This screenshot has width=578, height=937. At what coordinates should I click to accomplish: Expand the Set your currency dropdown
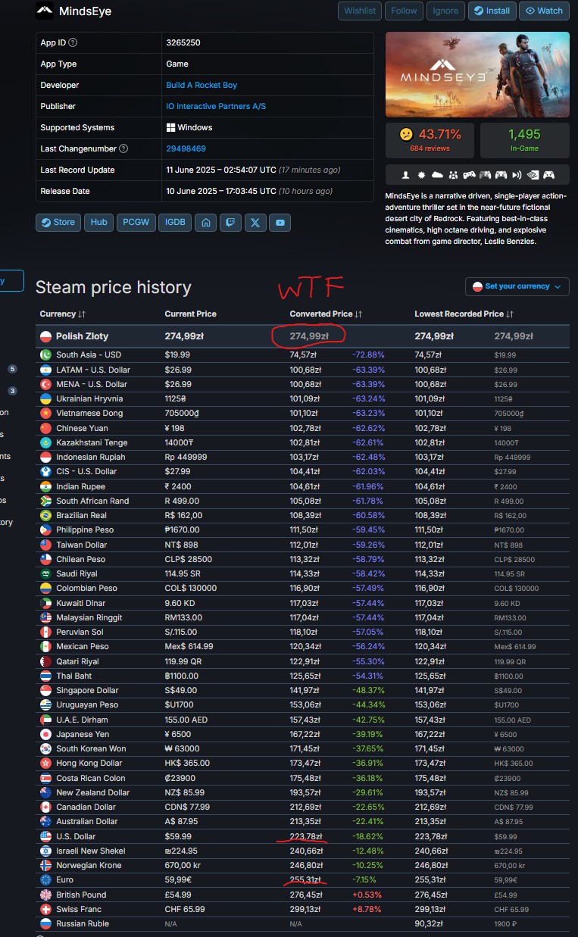pos(517,286)
